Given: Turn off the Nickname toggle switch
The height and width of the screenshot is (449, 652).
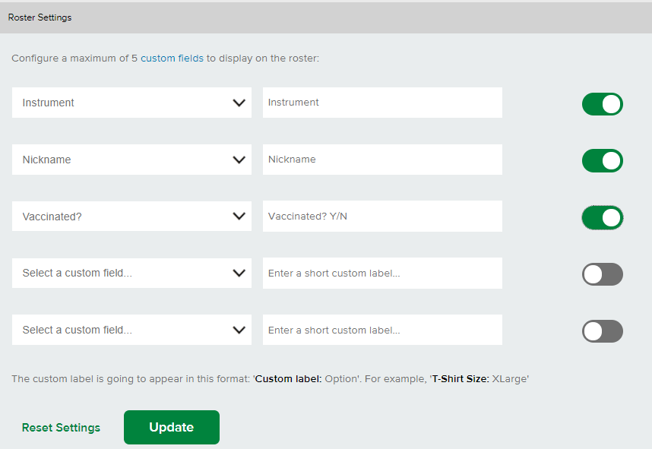Looking at the screenshot, I should 602,161.
